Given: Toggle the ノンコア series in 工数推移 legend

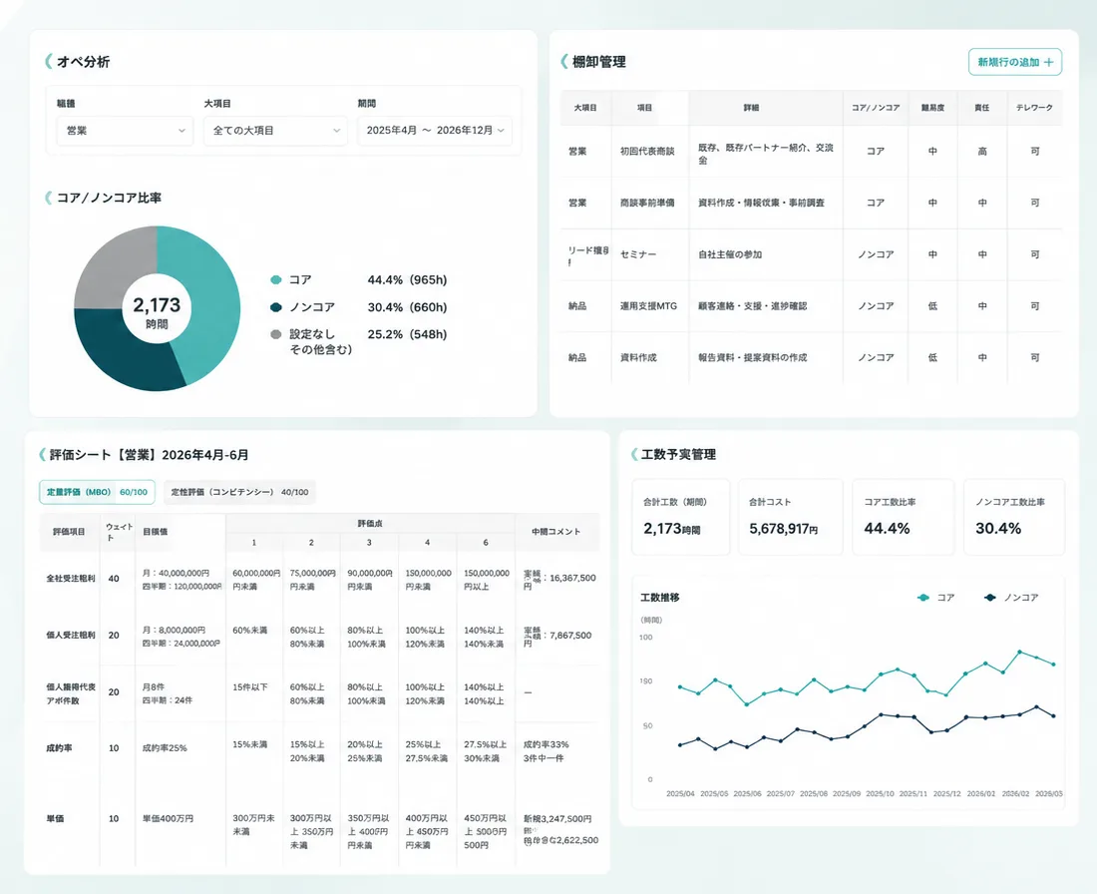Looking at the screenshot, I should point(1011,598).
